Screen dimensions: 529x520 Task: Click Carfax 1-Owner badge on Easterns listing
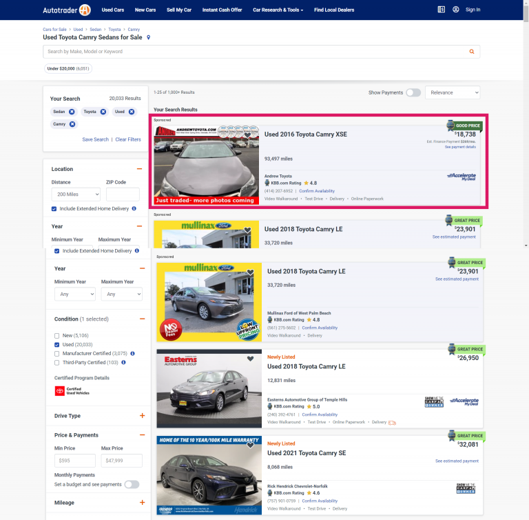(x=434, y=402)
